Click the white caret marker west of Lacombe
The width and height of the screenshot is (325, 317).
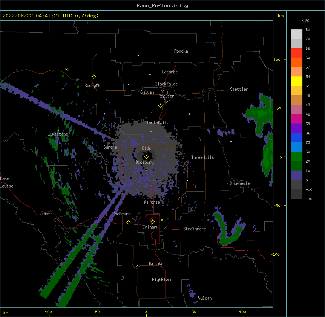tap(150, 75)
